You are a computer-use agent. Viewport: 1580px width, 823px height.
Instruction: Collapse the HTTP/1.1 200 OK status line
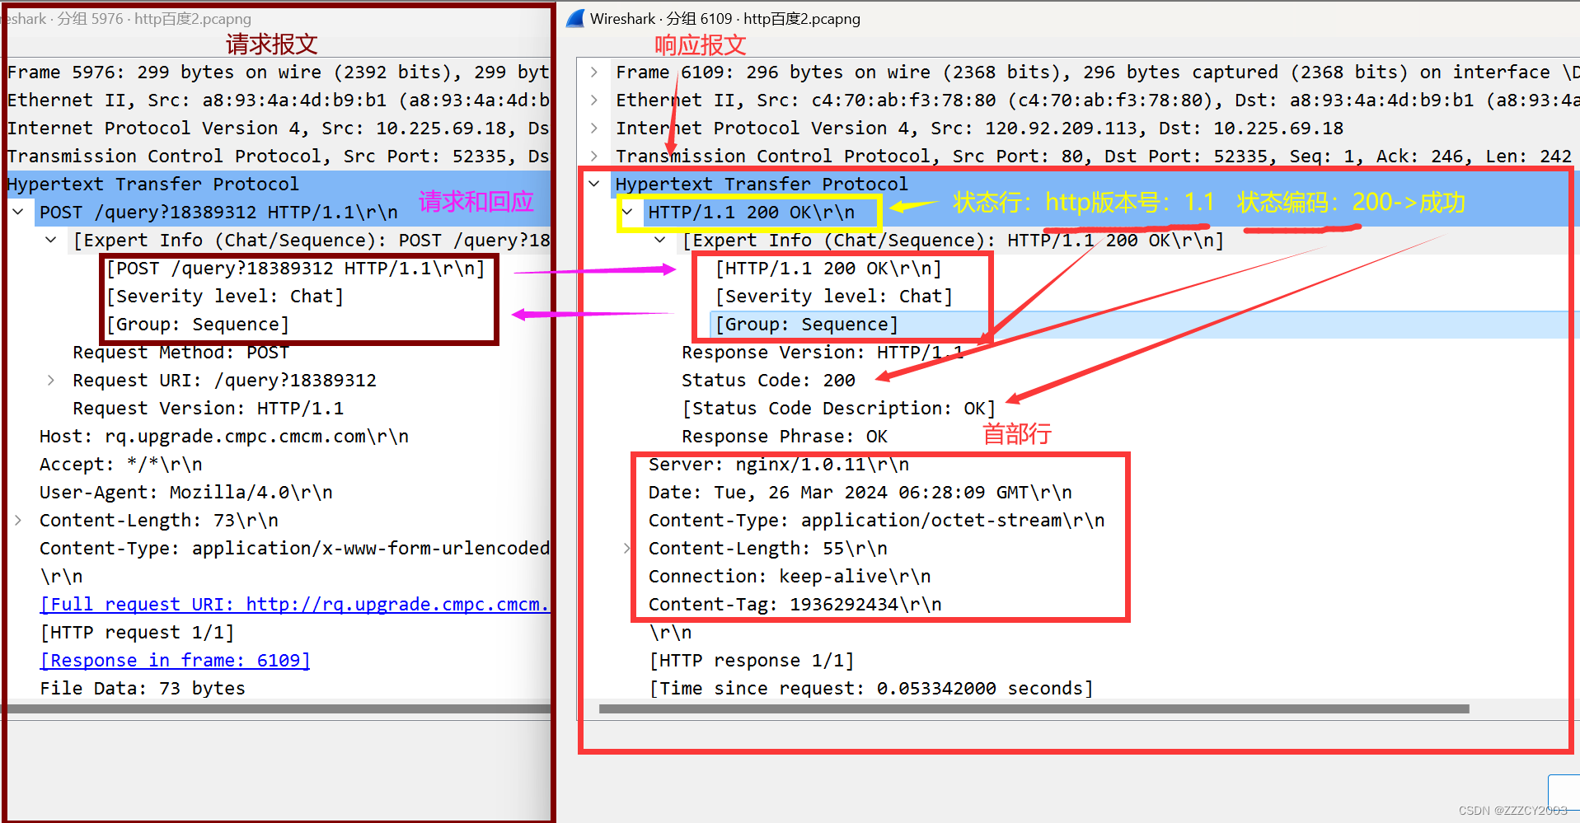click(x=628, y=213)
